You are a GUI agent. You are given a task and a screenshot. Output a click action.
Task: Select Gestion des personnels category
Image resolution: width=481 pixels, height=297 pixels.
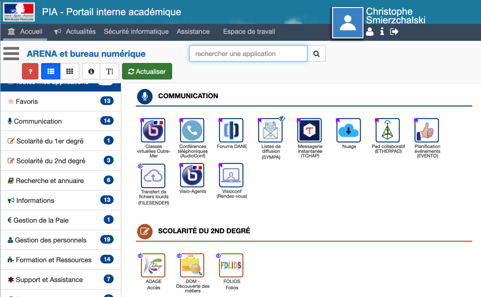click(60, 240)
